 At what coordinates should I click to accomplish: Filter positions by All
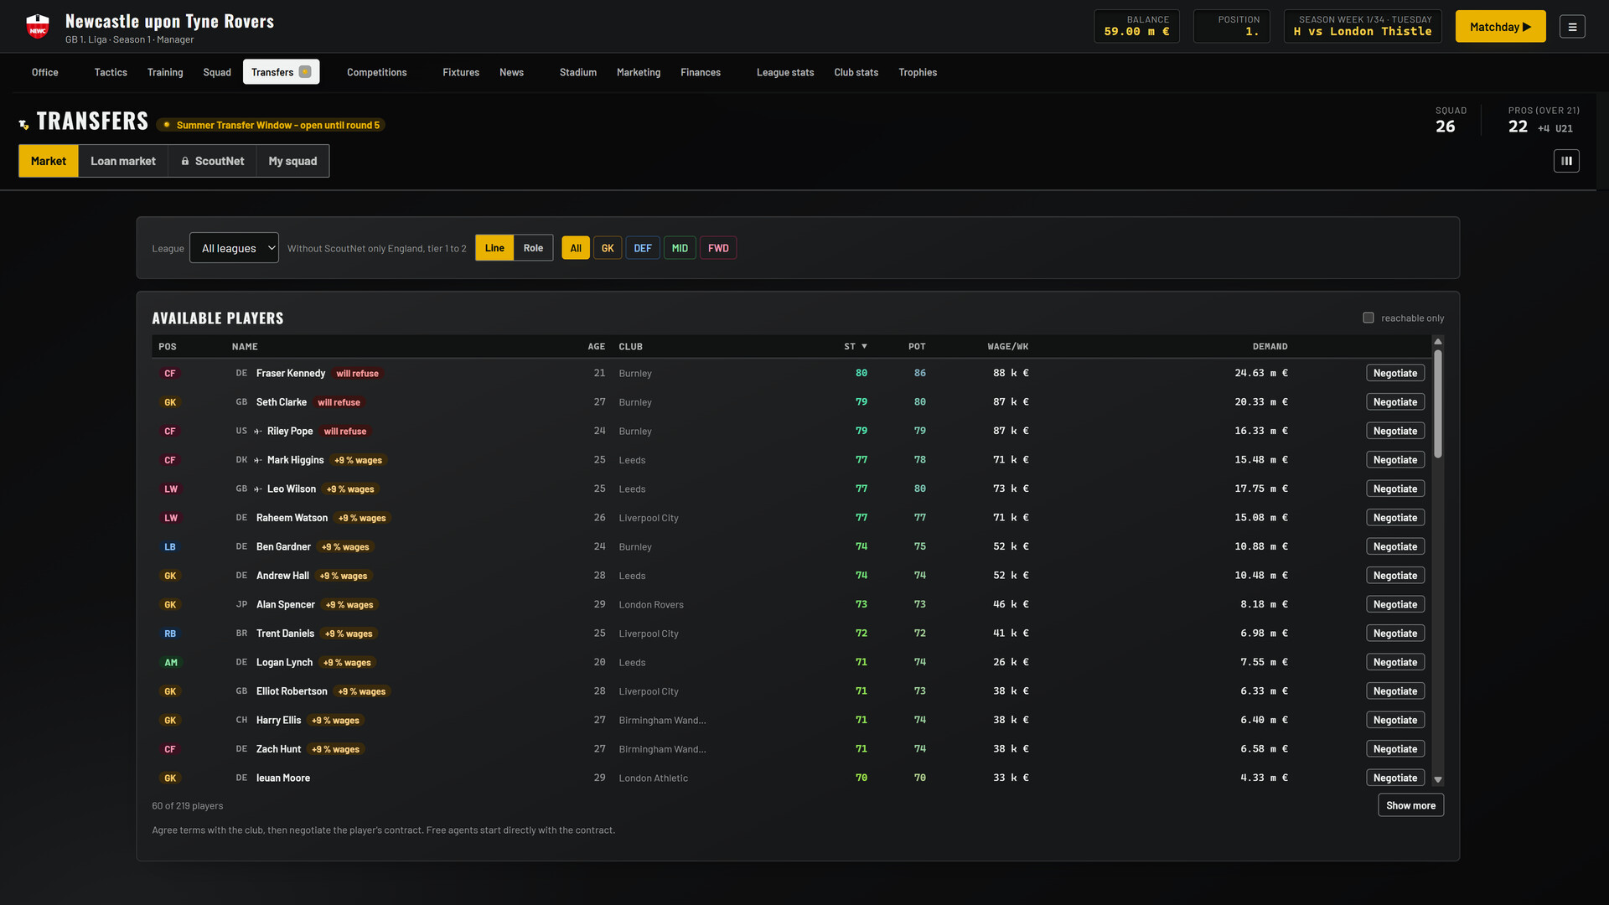[576, 248]
